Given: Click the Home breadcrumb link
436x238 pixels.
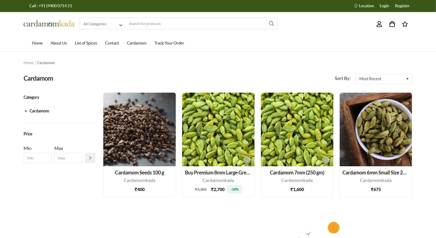Looking at the screenshot, I should click(x=28, y=63).
